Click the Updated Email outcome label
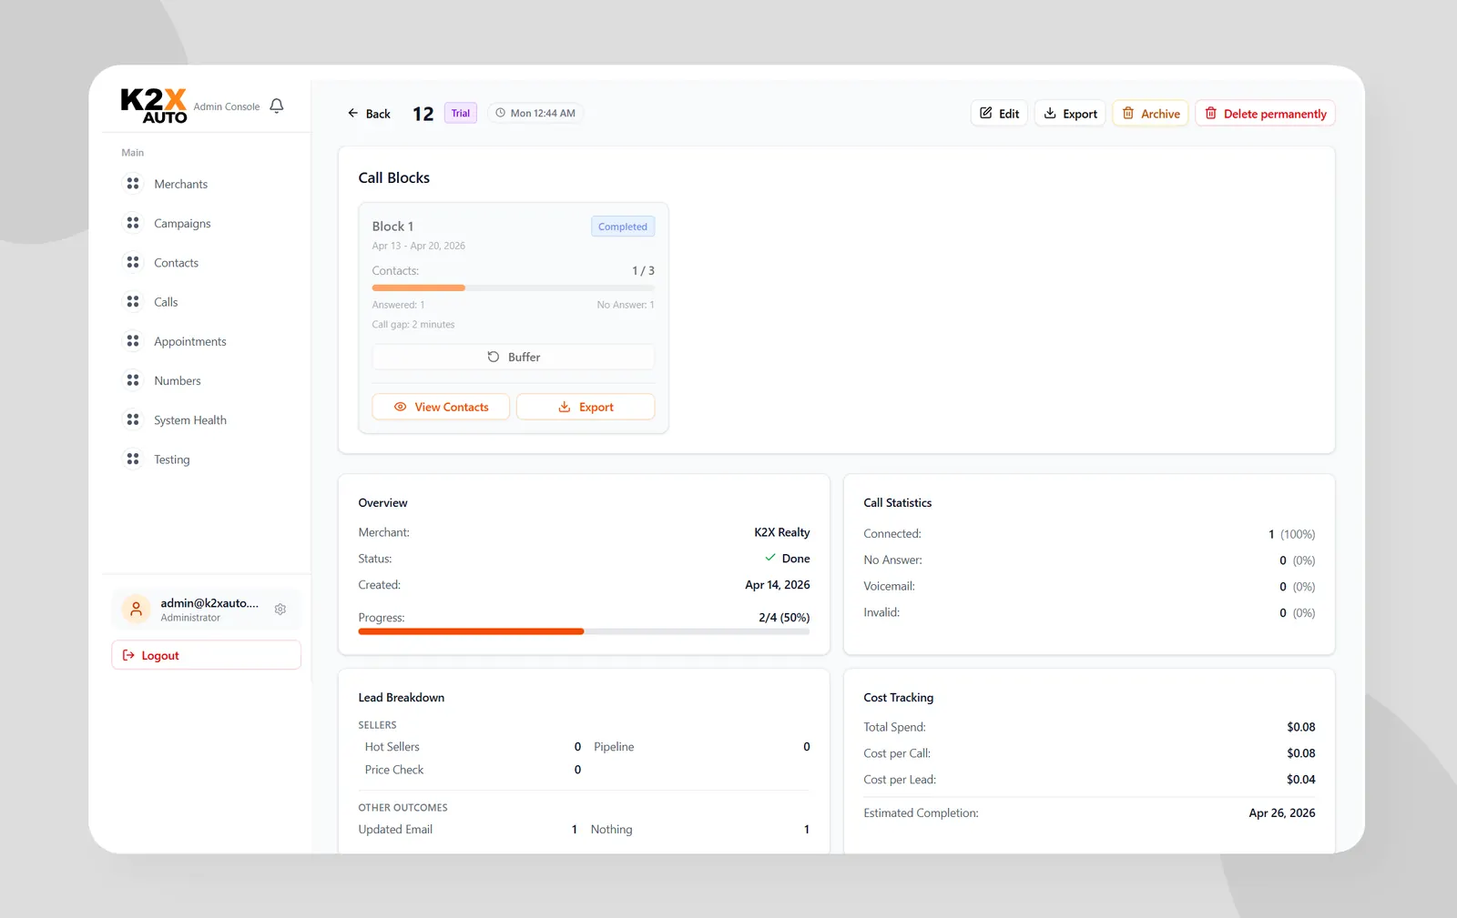 click(x=395, y=830)
